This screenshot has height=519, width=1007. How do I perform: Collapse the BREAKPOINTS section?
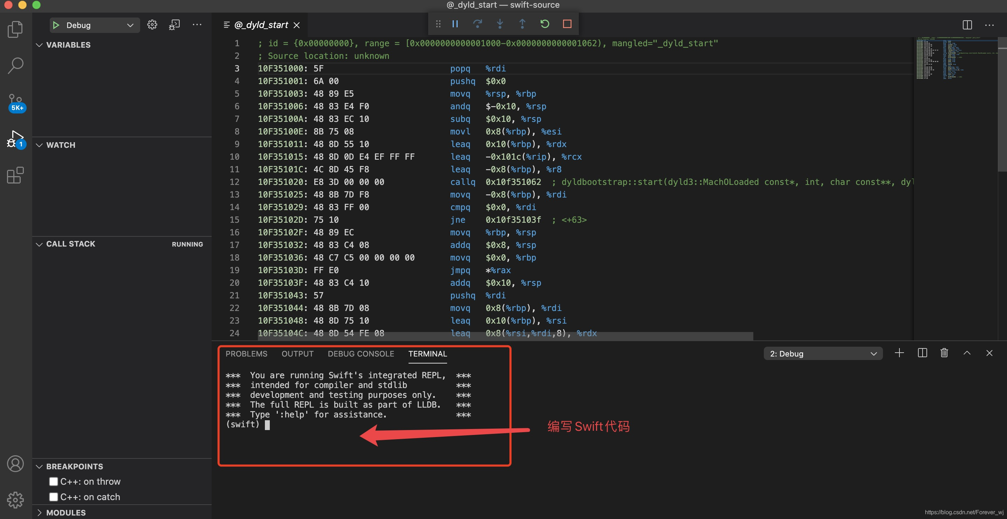pyautogui.click(x=75, y=466)
